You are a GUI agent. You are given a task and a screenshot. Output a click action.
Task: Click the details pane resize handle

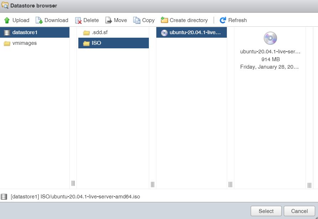tap(309, 185)
